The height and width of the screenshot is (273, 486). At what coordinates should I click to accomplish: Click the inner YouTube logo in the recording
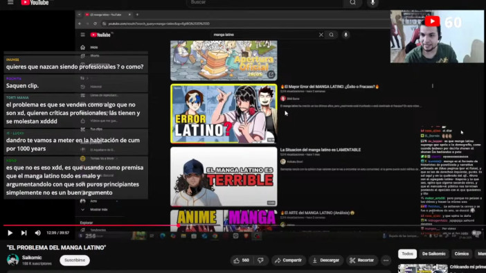(101, 35)
